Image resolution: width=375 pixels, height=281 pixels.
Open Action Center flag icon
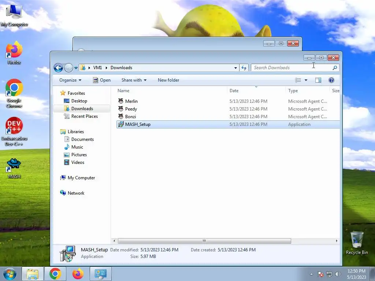coord(320,274)
